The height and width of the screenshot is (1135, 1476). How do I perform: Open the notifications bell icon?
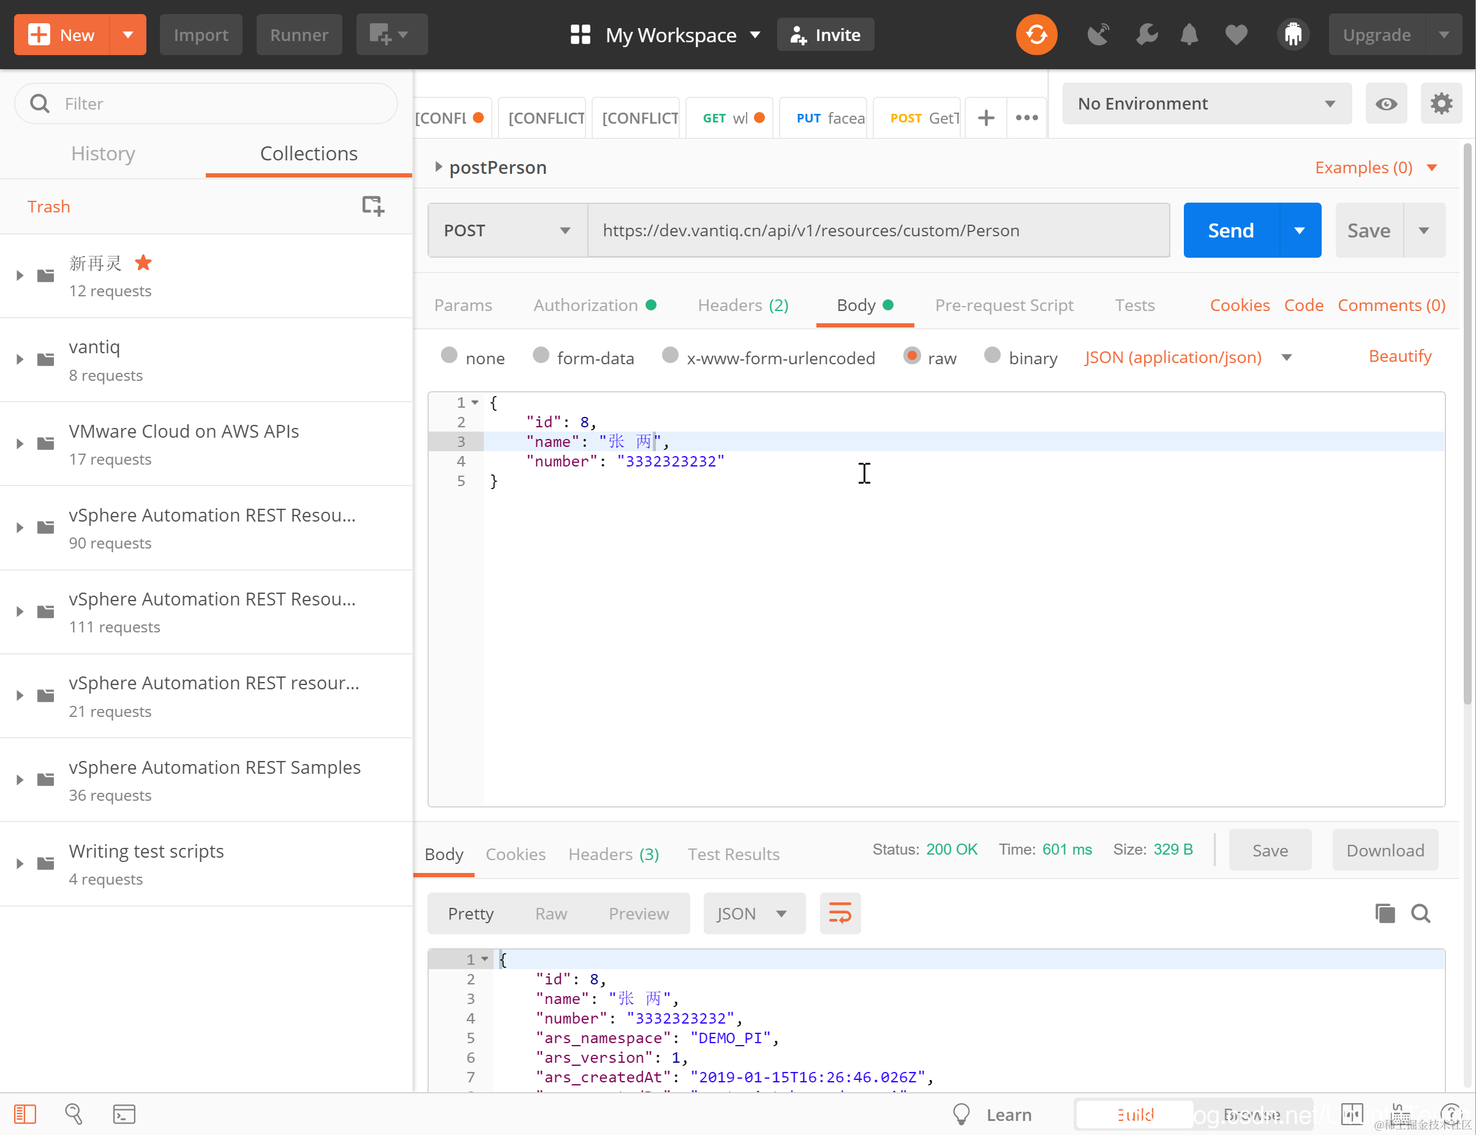coord(1189,34)
